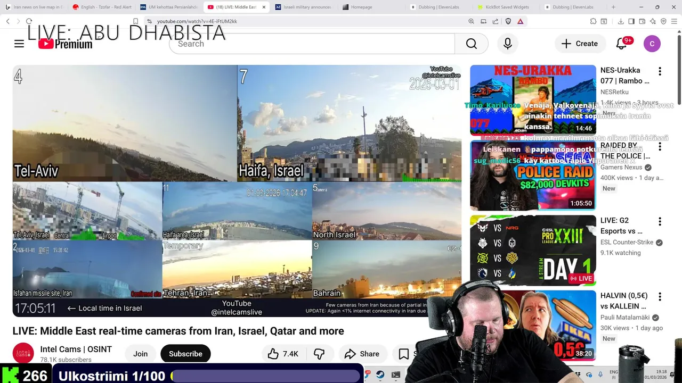Go to YouTube Premium home logo

tap(65, 44)
